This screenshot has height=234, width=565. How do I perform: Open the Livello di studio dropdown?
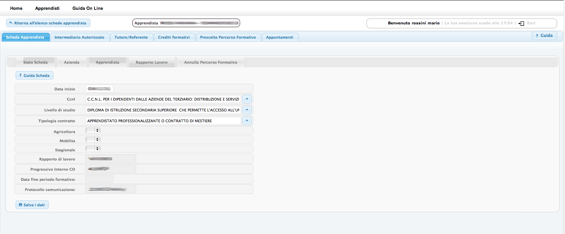click(x=247, y=110)
